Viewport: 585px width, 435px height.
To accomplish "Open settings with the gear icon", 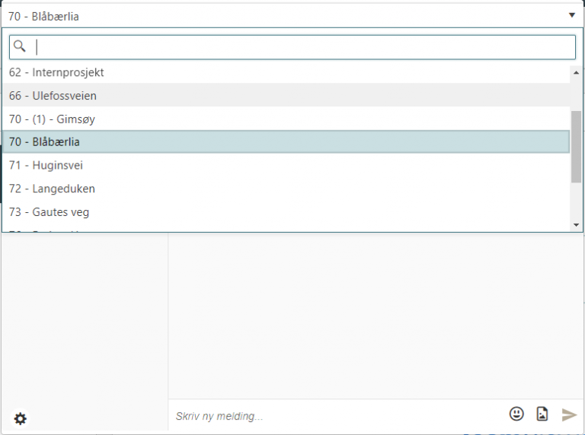I will click(21, 419).
